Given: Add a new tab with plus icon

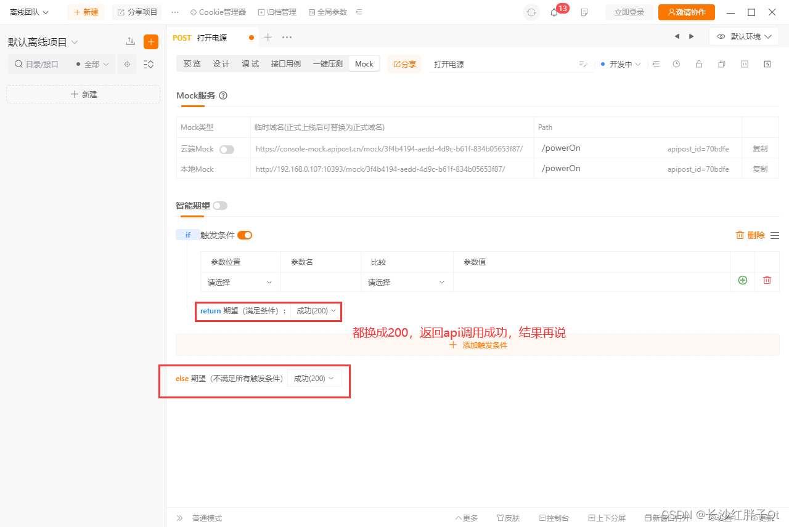Looking at the screenshot, I should pyautogui.click(x=268, y=37).
